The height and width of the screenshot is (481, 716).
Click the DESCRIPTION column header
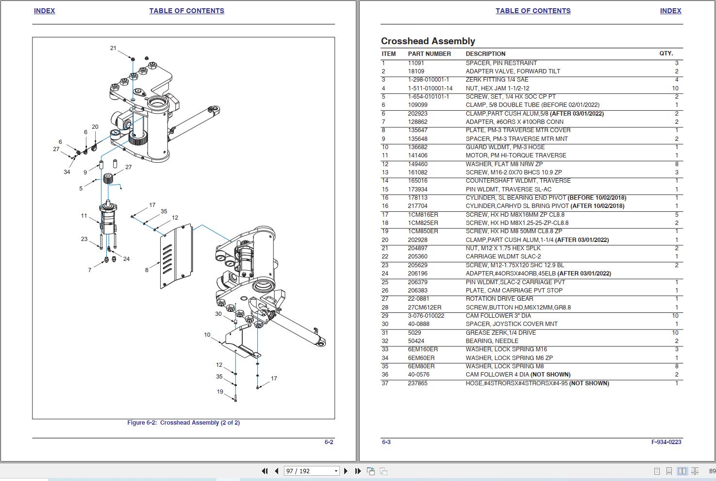(485, 54)
